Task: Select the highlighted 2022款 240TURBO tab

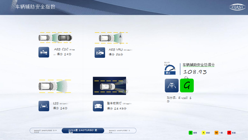Action: pyautogui.click(x=83, y=131)
